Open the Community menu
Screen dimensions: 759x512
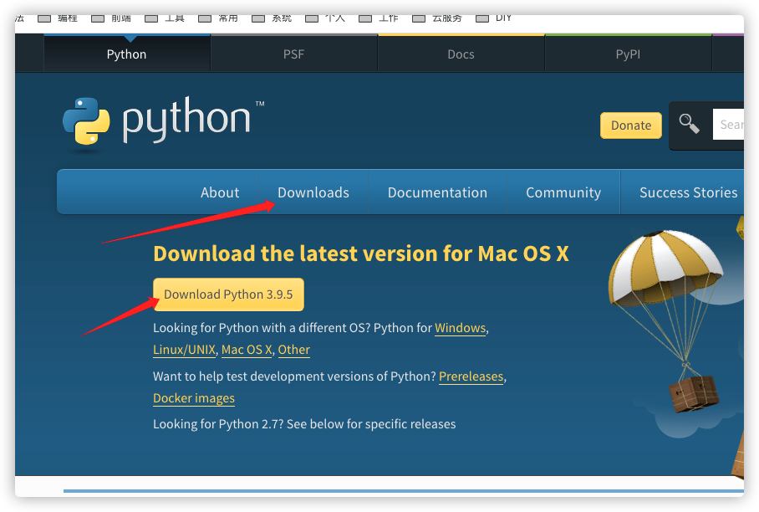click(x=563, y=192)
